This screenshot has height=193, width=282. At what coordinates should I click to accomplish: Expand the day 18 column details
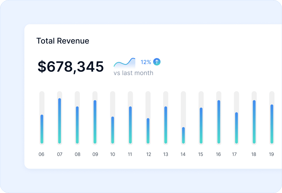point(254,122)
